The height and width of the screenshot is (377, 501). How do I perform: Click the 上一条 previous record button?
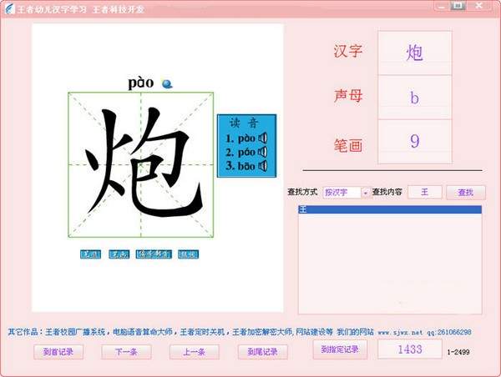[195, 352]
